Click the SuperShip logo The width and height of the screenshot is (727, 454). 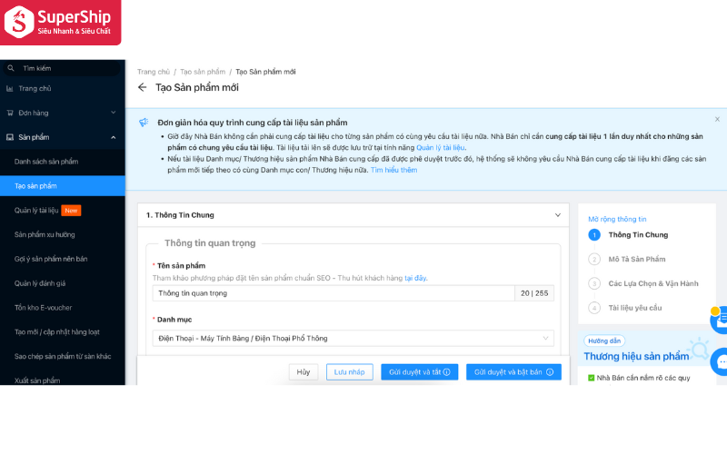pos(60,23)
